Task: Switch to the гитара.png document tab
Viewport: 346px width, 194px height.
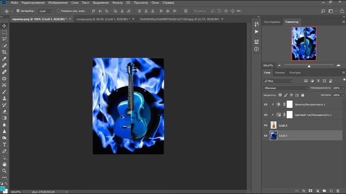Action: click(103, 19)
